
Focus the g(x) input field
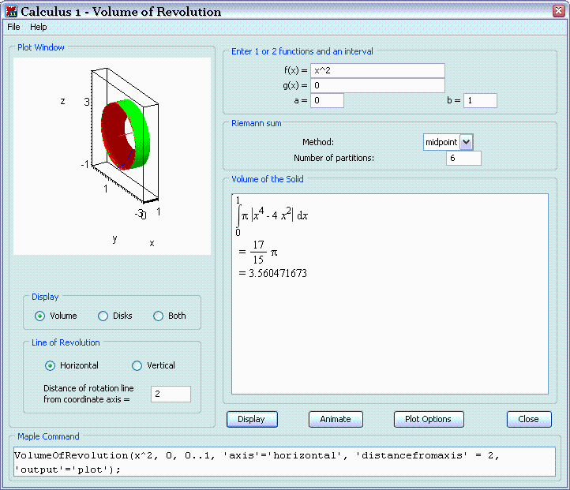[x=377, y=85]
